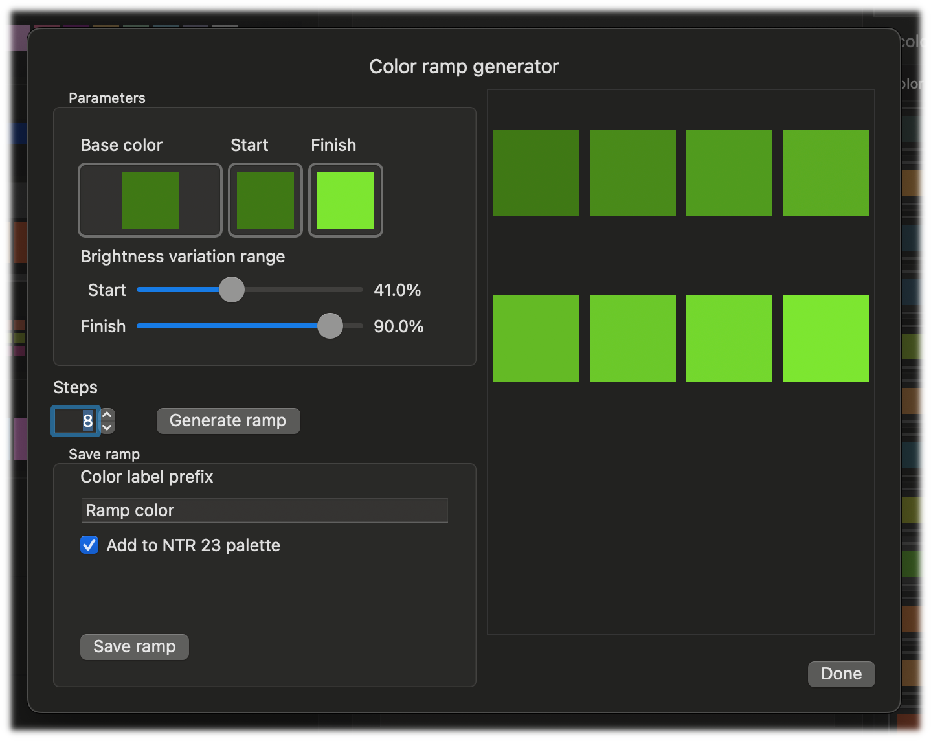Click Done to close the generator

click(x=841, y=674)
